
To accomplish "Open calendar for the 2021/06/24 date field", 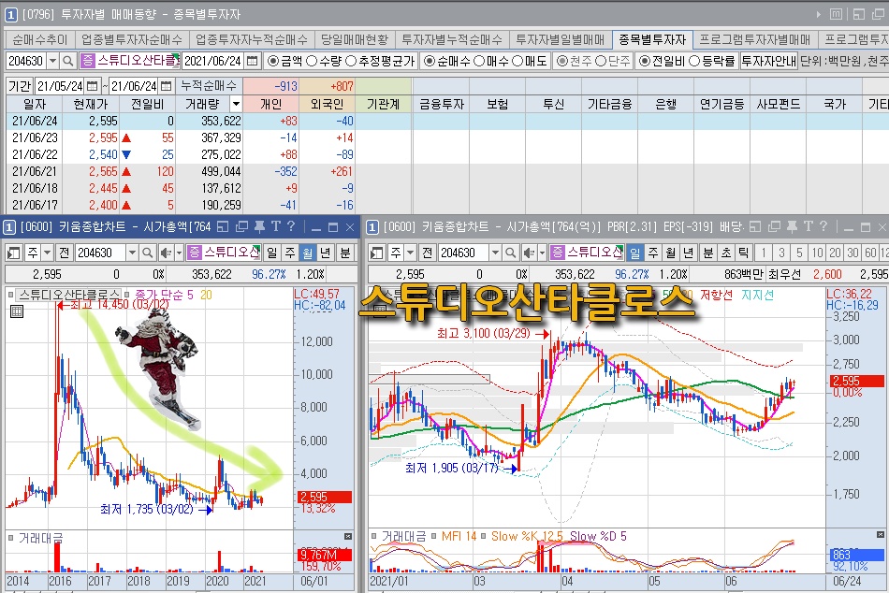I will click(253, 61).
